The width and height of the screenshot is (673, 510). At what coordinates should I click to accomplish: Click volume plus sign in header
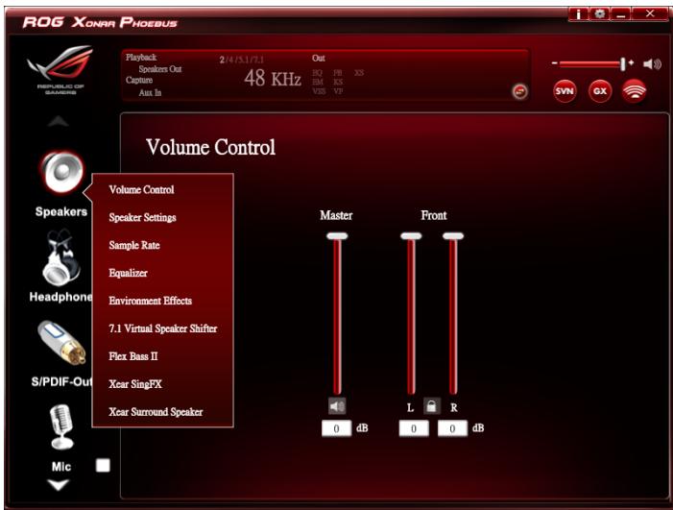coord(631,63)
